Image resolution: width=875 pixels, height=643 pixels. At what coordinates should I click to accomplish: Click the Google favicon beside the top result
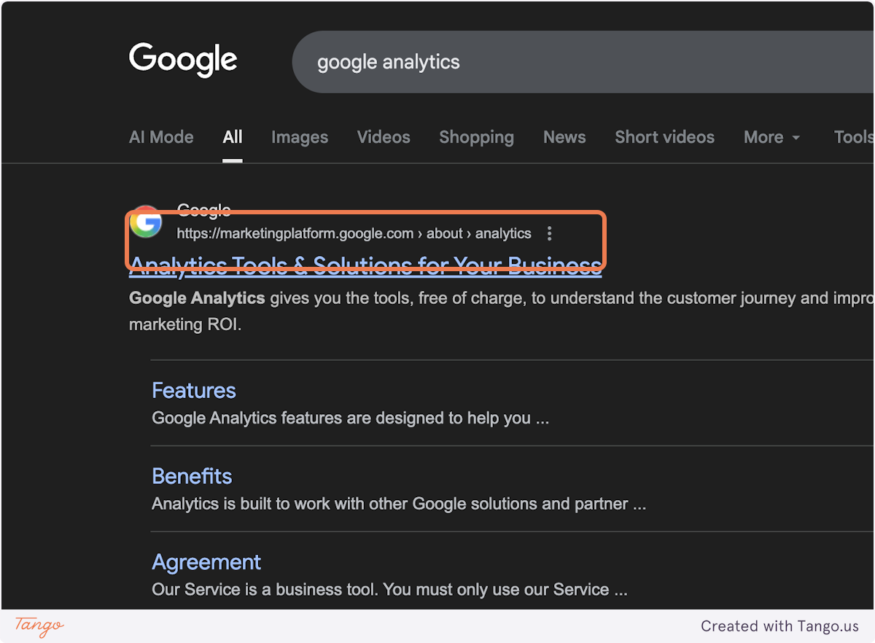click(146, 223)
